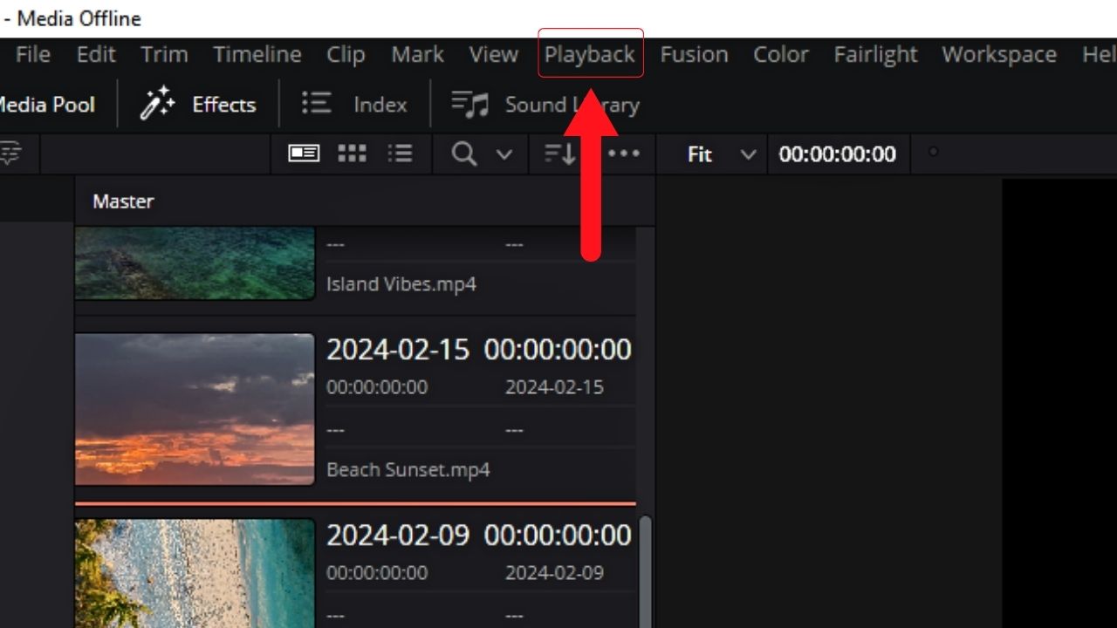Screen dimensions: 1117x628
Task: Select the Beach Sunset.mp4 thumbnail
Action: pos(194,410)
